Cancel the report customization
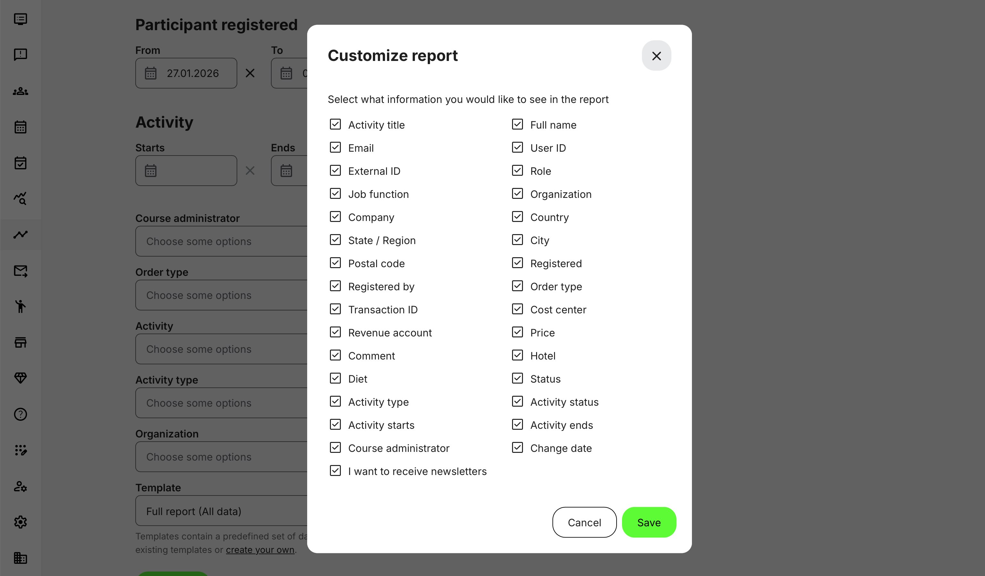 [584, 522]
